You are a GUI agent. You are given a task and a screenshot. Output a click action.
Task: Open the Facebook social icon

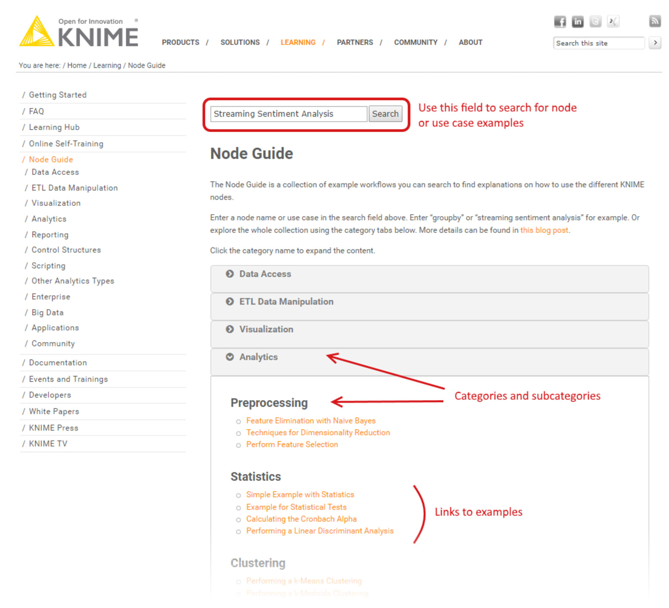coord(560,21)
